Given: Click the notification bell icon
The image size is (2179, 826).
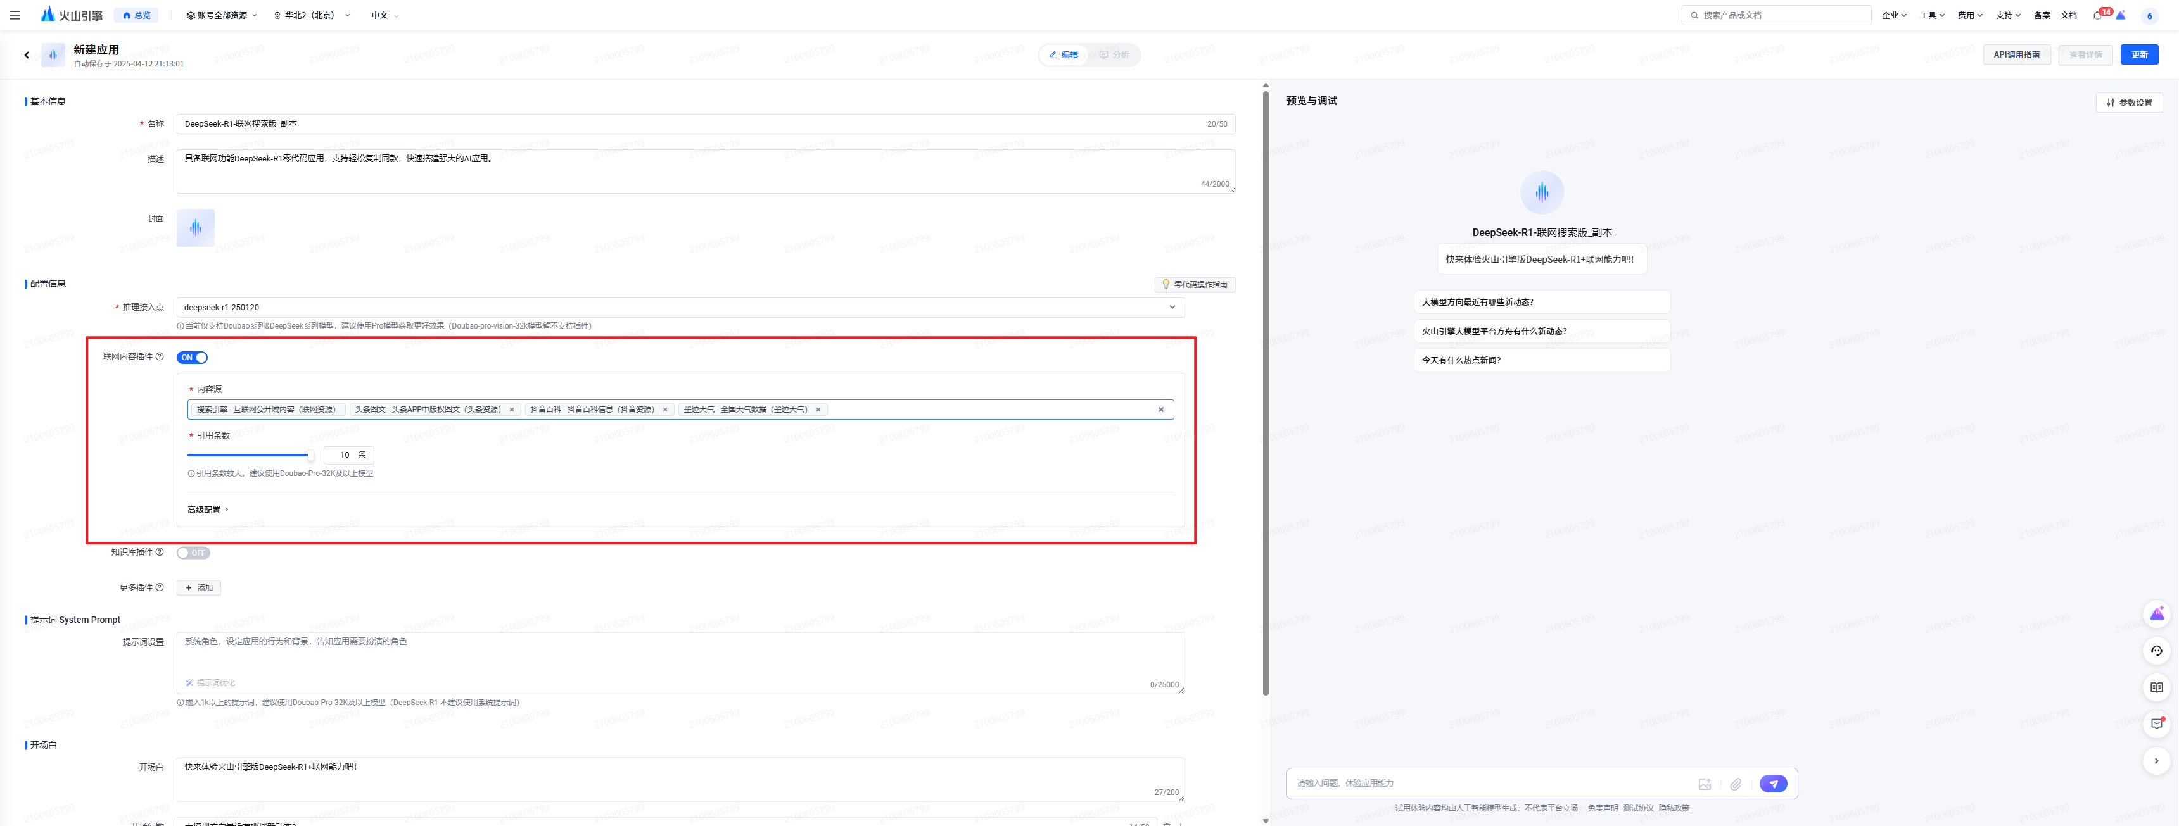Looking at the screenshot, I should pos(2097,15).
